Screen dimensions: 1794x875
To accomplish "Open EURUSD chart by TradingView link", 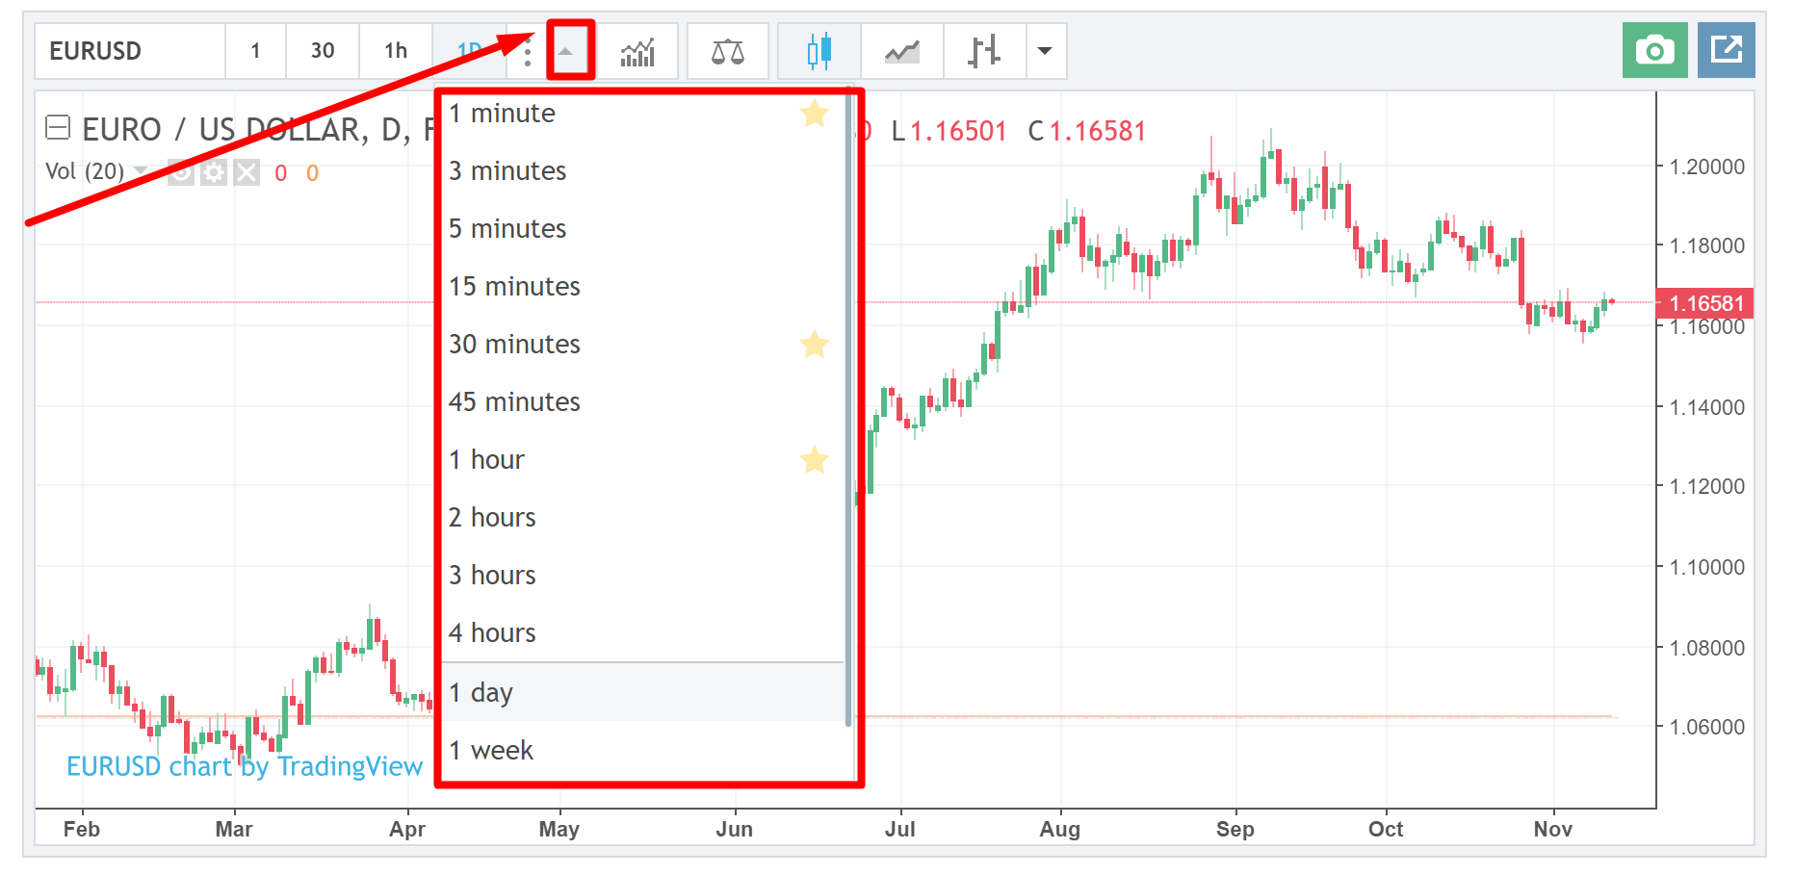I will click(245, 766).
